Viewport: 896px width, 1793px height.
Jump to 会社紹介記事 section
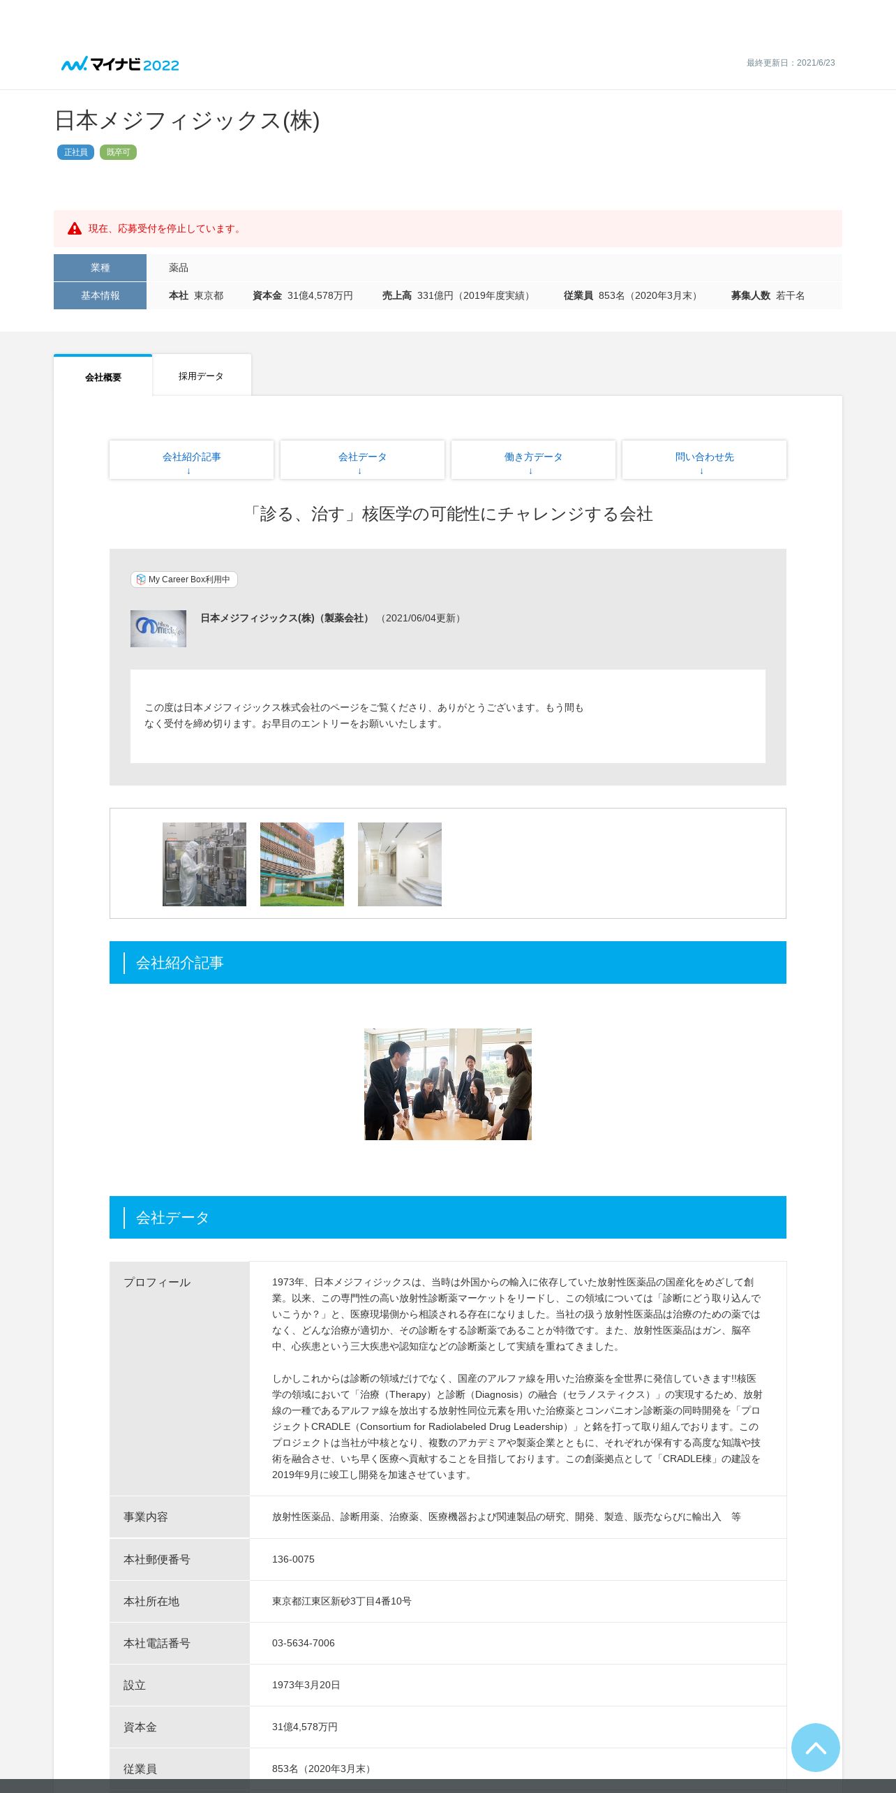point(191,459)
